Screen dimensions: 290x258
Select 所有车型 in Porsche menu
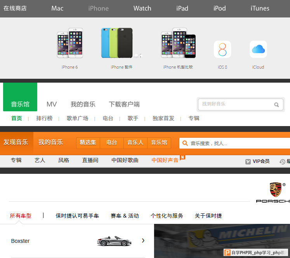click(21, 216)
